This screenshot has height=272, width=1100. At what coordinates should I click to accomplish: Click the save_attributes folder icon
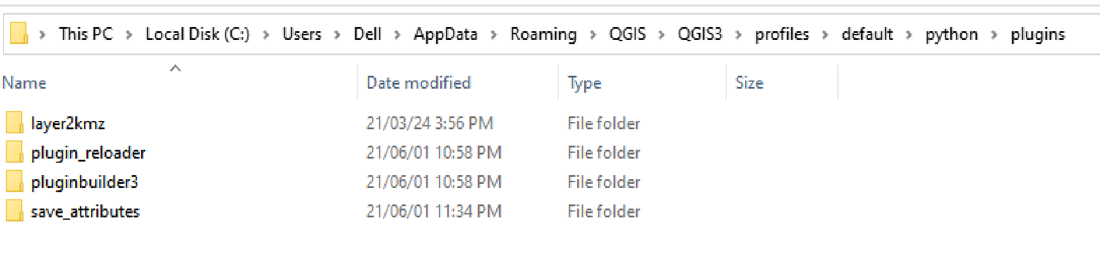(15, 211)
